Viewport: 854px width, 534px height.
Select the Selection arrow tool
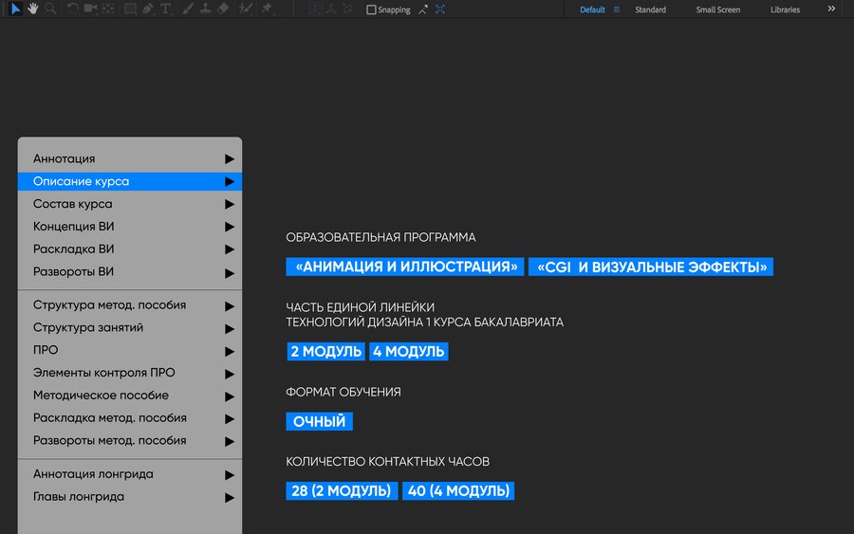click(x=16, y=9)
